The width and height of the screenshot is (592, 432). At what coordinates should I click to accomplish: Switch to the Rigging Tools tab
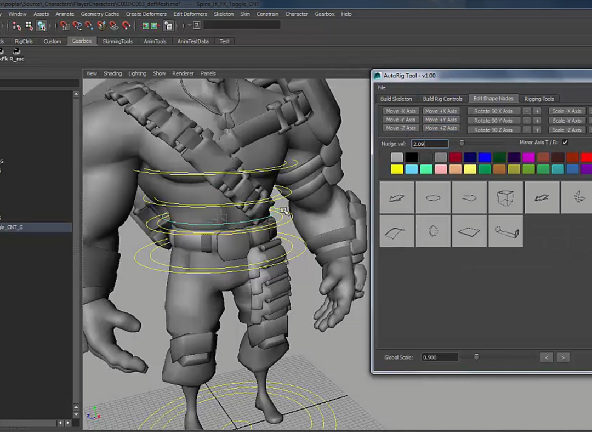[x=539, y=99]
